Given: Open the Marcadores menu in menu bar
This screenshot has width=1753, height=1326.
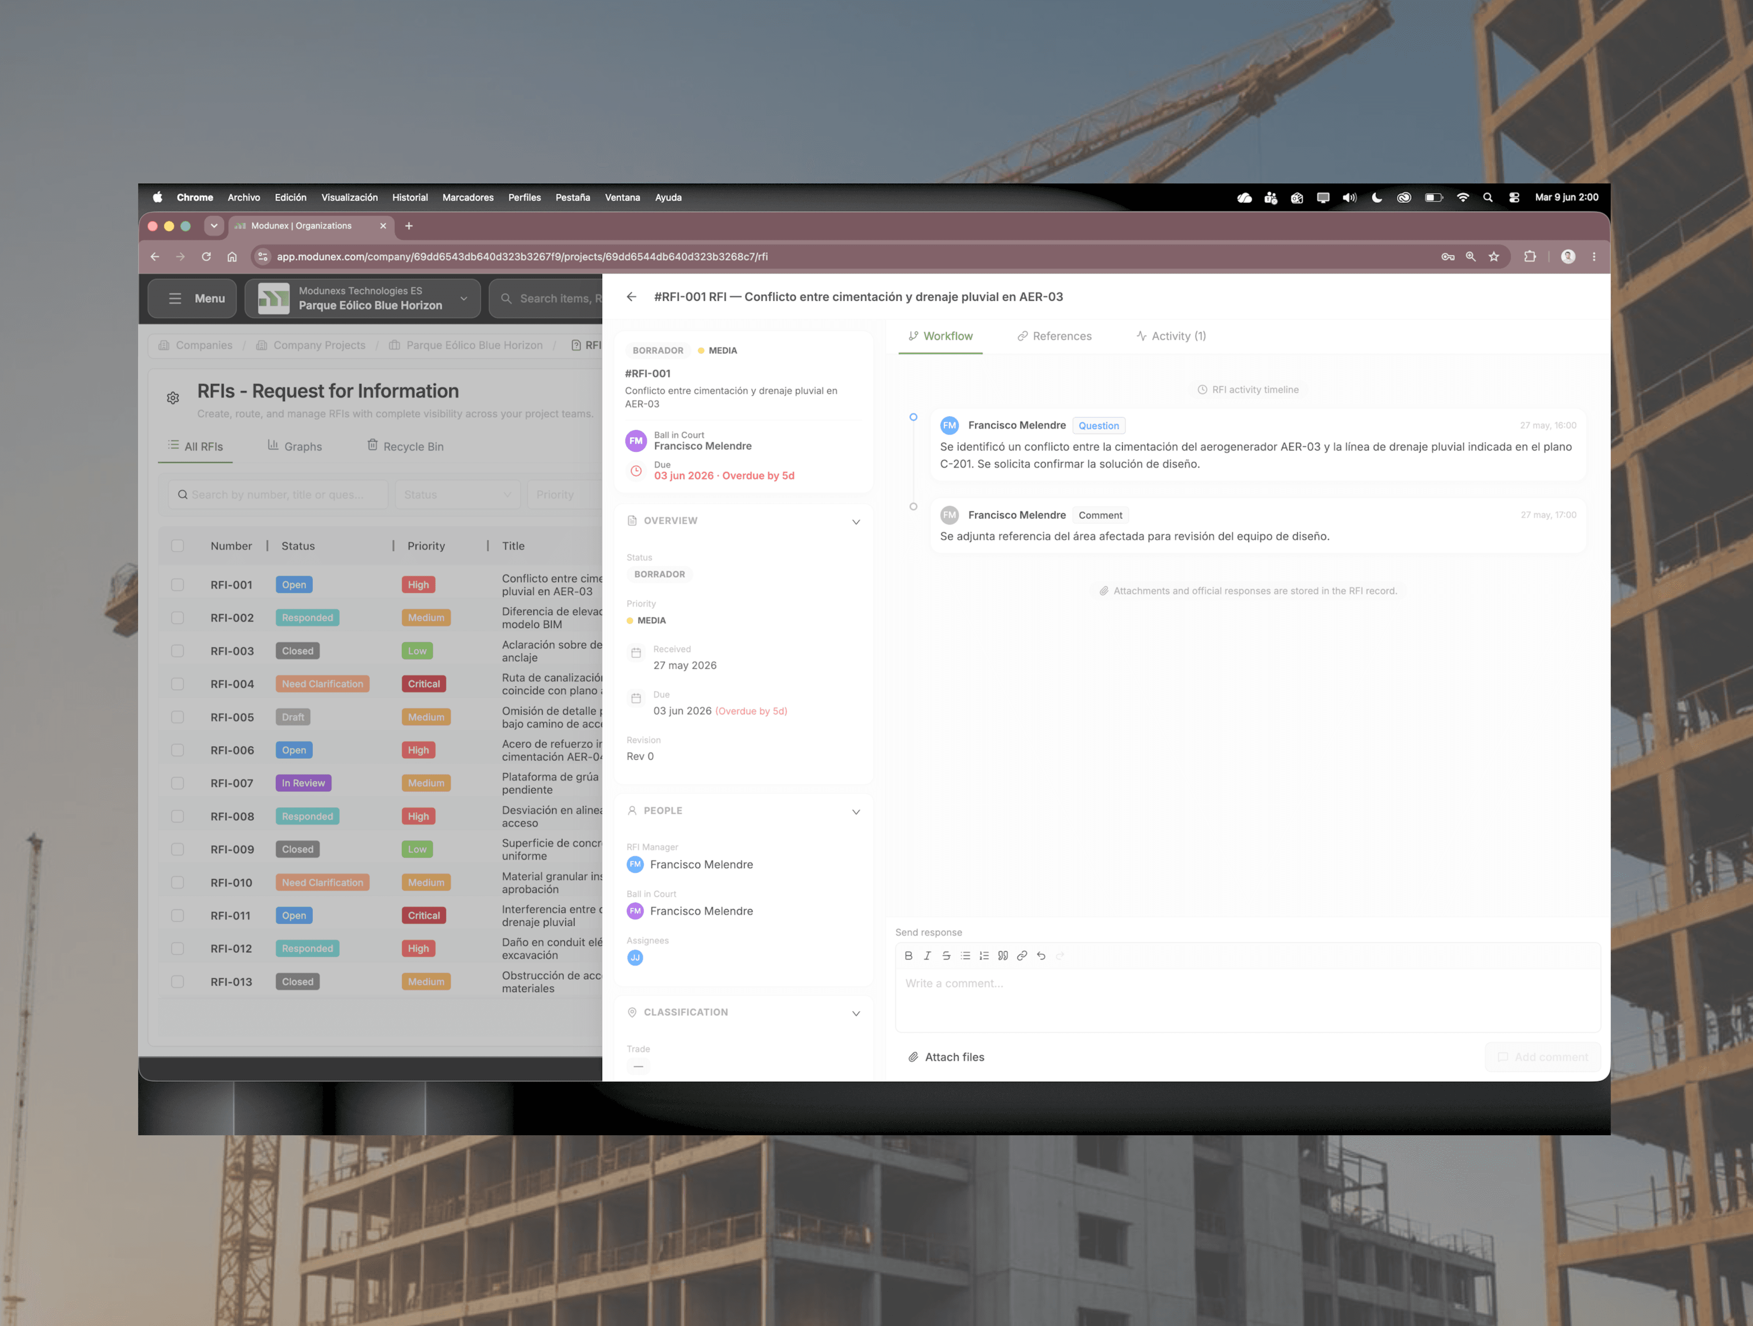Looking at the screenshot, I should (x=467, y=197).
